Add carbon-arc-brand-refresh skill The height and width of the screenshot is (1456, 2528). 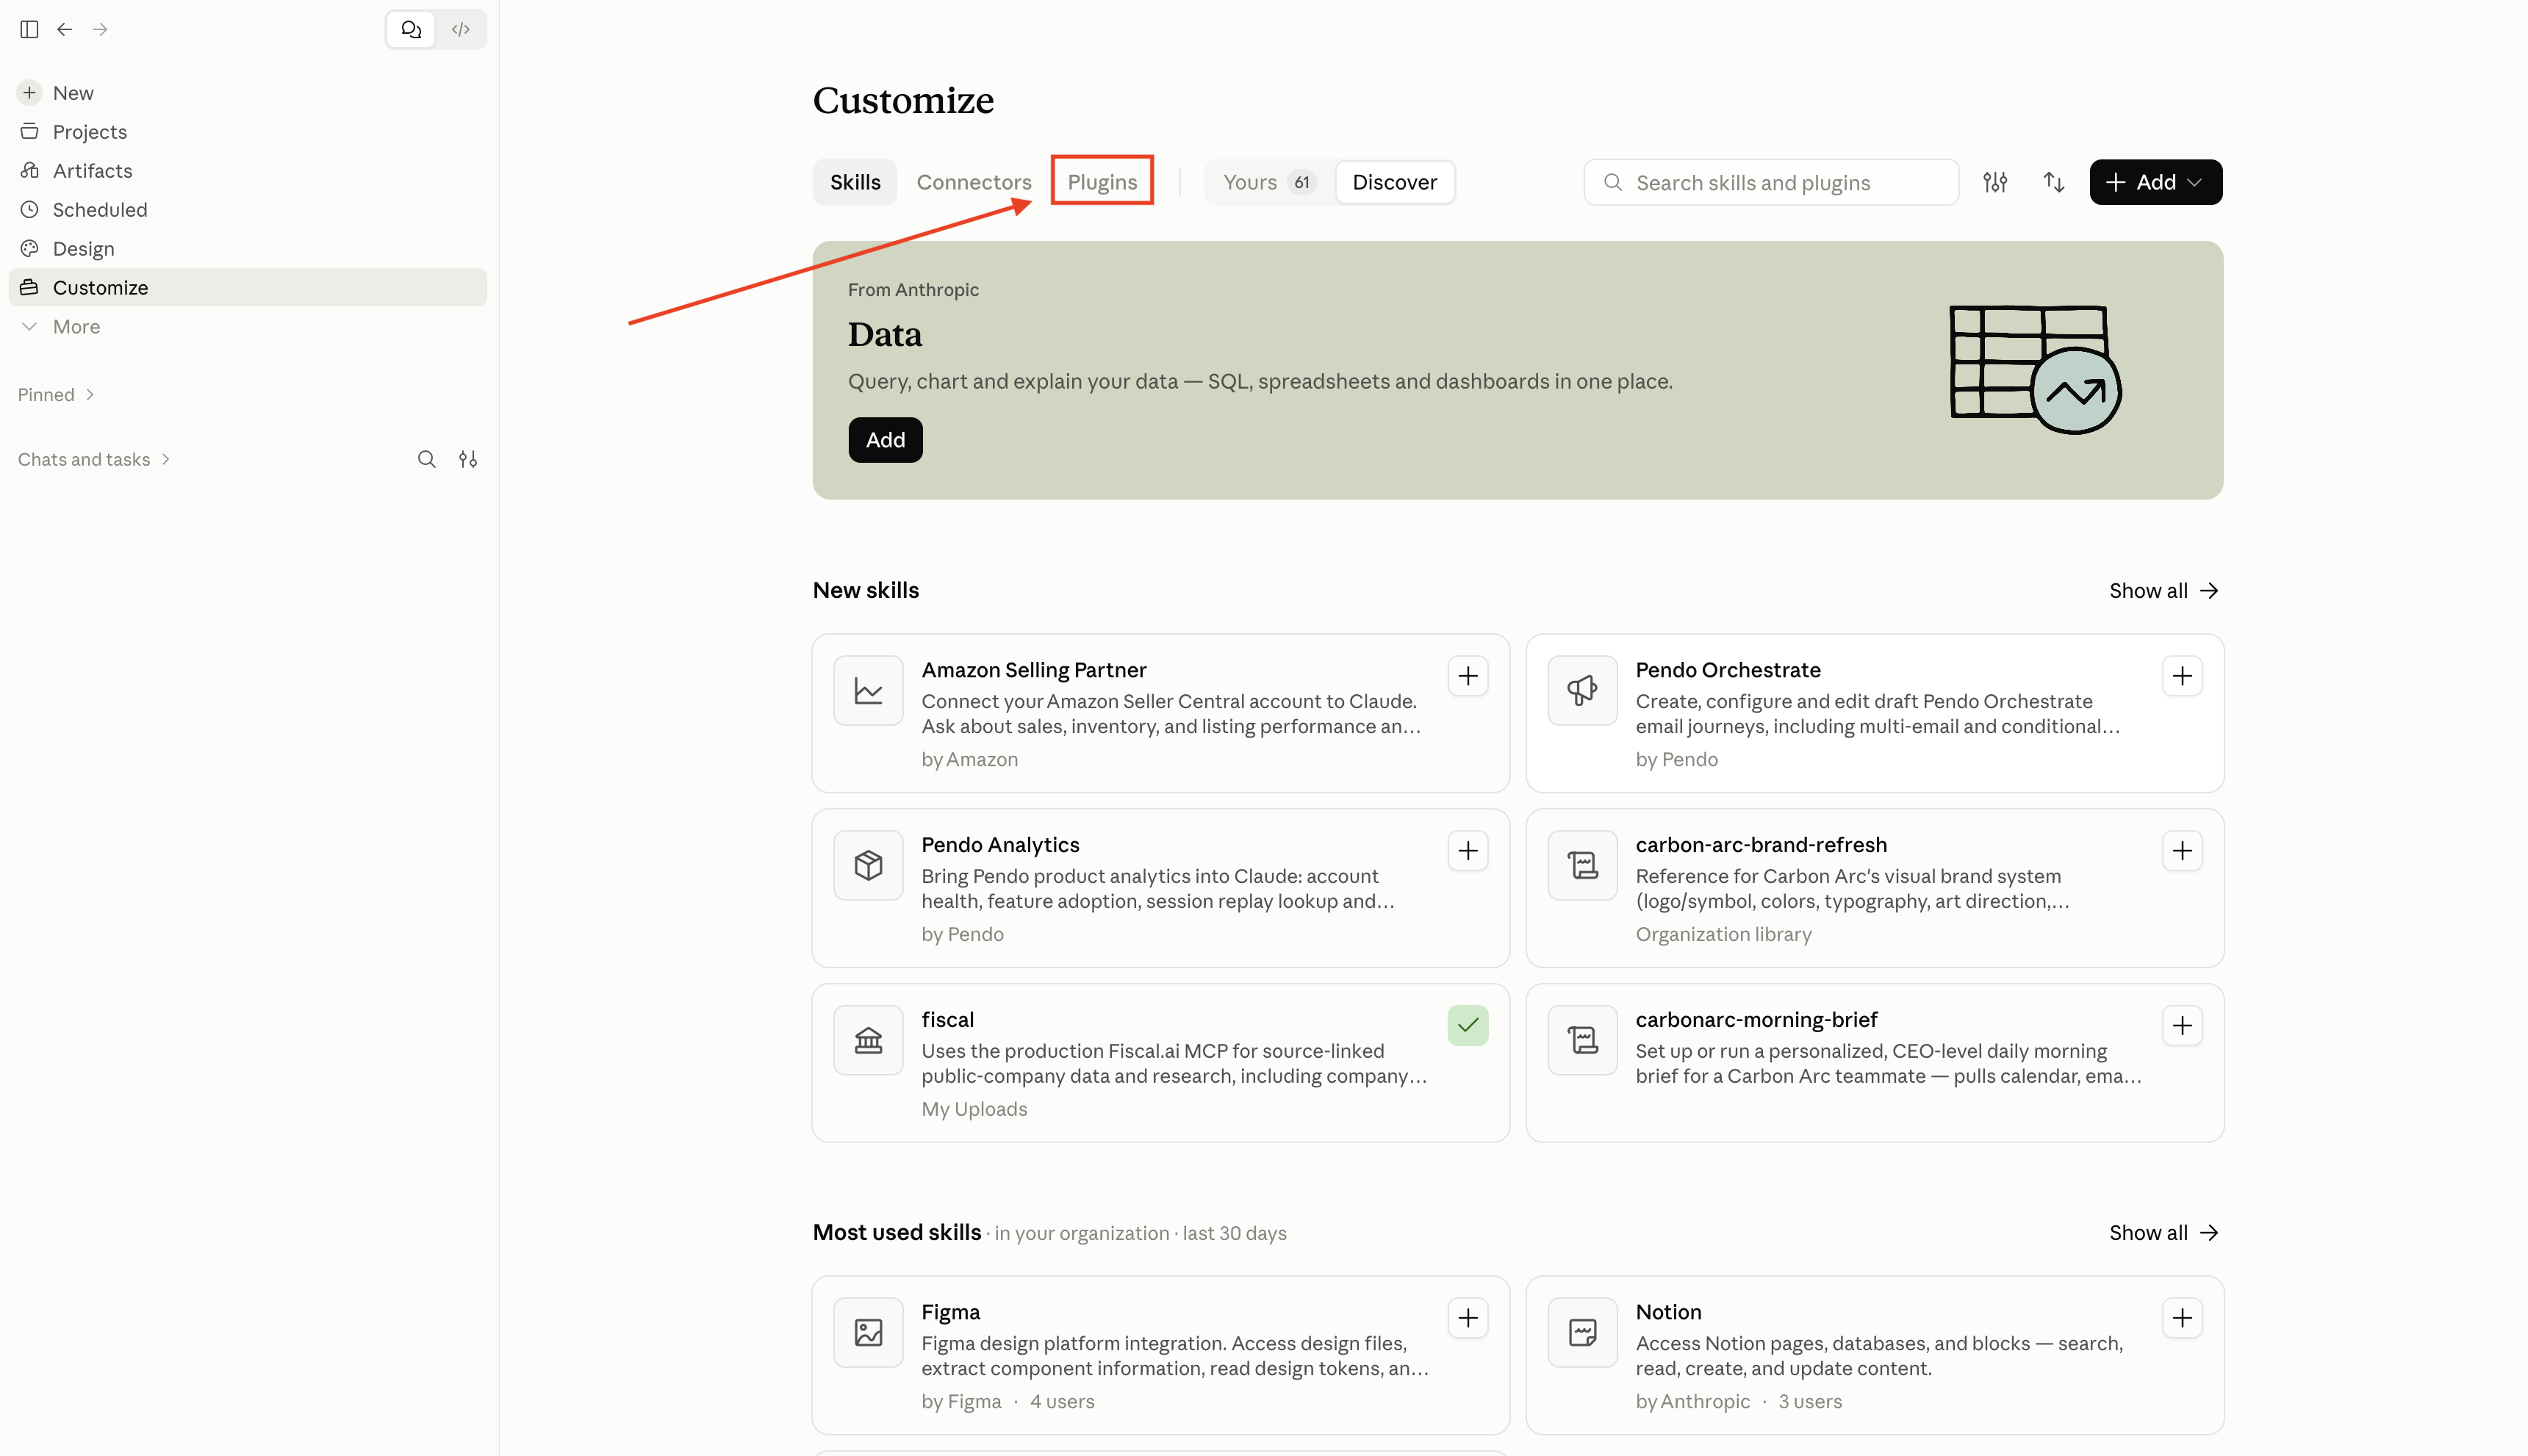click(2182, 851)
